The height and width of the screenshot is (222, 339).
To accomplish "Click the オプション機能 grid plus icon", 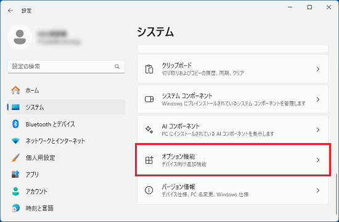I will click(149, 160).
